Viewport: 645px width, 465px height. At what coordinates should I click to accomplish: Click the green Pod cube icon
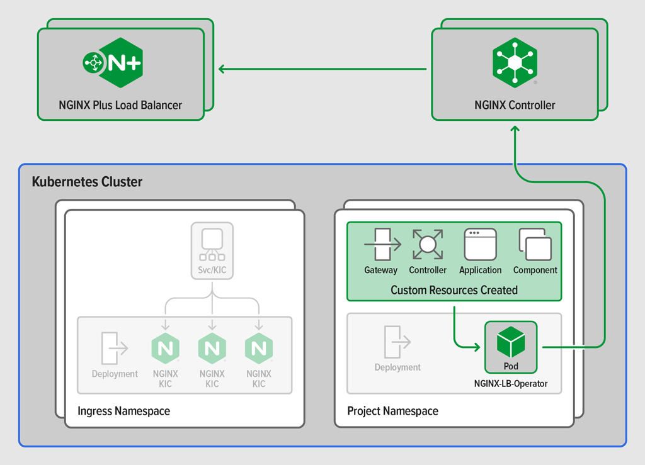(511, 342)
